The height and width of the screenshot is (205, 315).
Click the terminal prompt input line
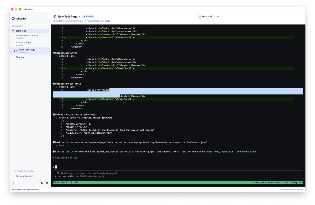click(x=177, y=167)
